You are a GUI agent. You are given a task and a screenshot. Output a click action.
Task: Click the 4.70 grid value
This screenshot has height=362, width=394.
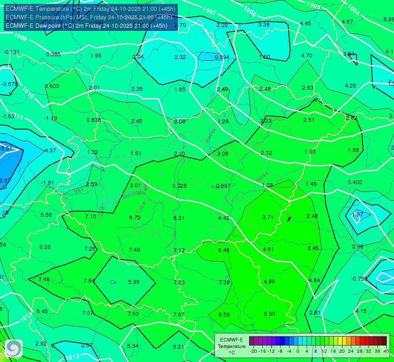point(307,56)
